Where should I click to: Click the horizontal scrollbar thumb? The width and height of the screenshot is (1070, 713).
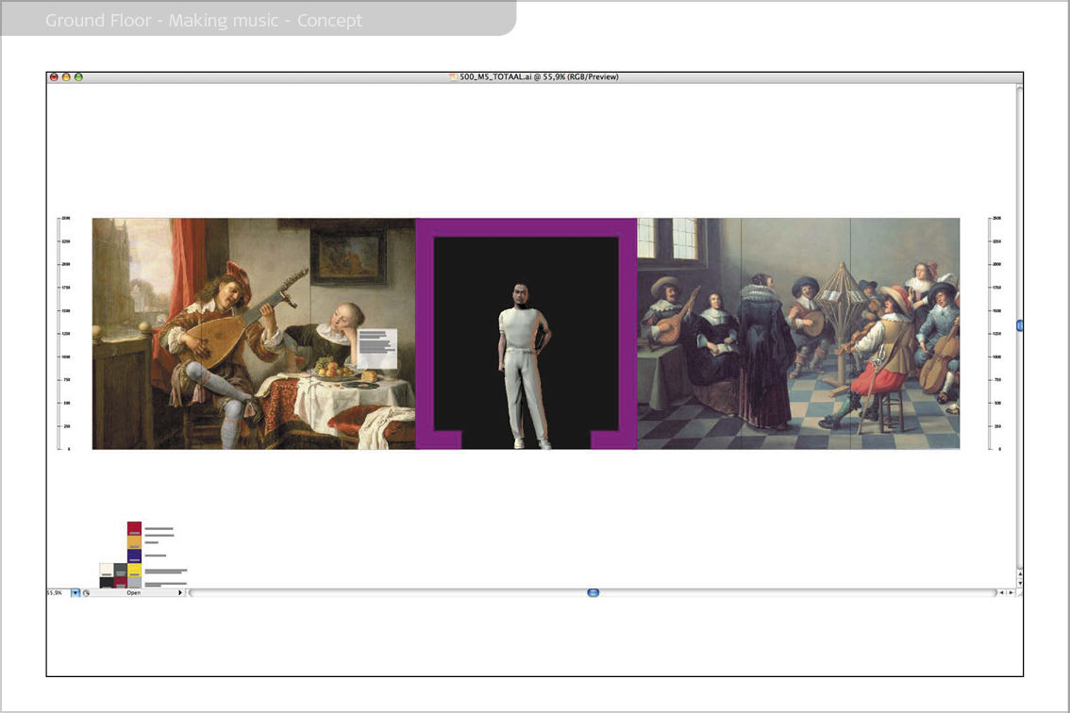pyautogui.click(x=593, y=593)
